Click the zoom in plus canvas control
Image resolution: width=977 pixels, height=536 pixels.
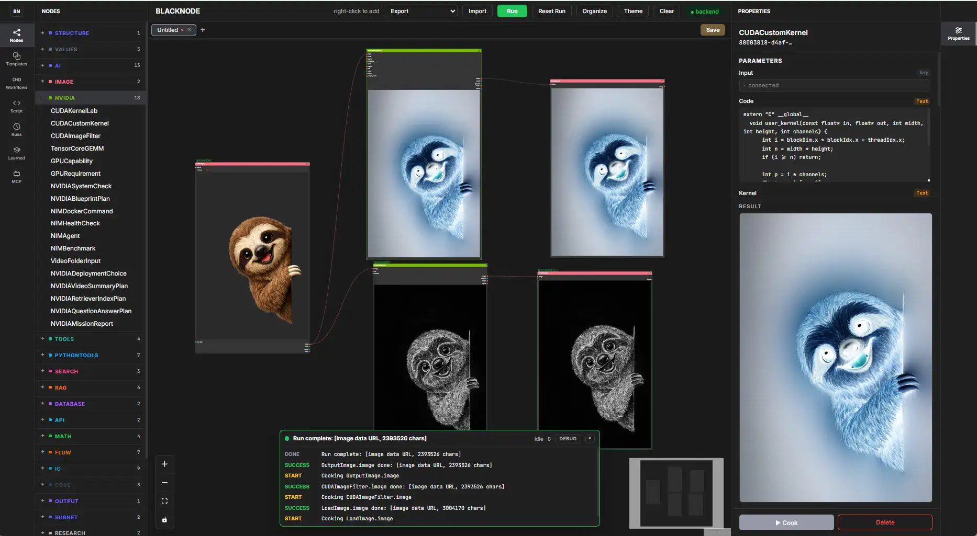[x=164, y=464]
